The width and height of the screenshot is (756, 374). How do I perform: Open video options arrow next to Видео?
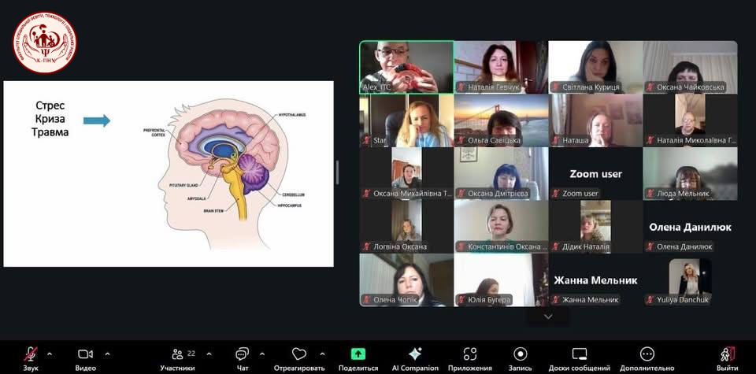point(107,353)
